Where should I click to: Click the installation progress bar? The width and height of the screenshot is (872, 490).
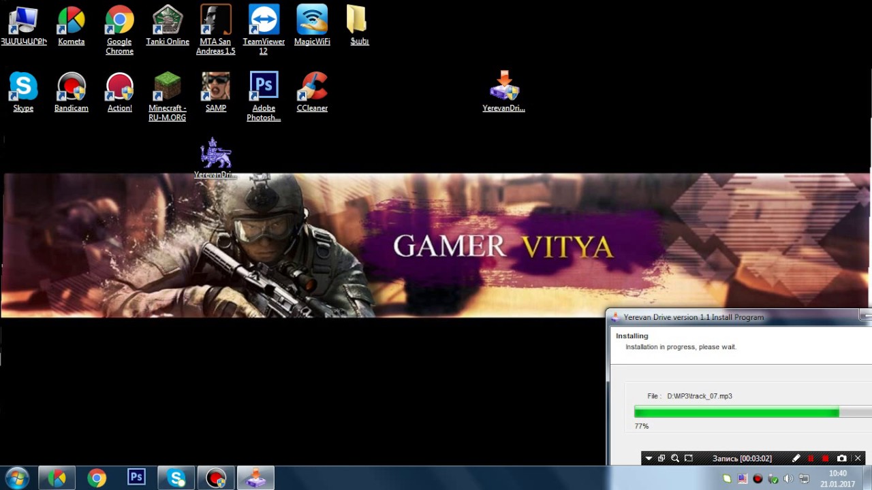point(753,412)
